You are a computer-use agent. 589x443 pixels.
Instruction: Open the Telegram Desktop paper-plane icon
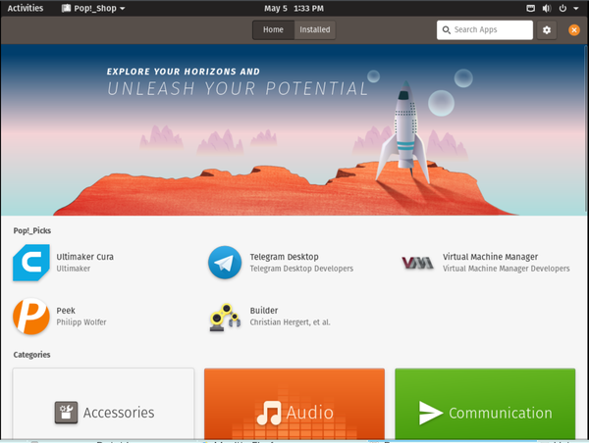(225, 263)
